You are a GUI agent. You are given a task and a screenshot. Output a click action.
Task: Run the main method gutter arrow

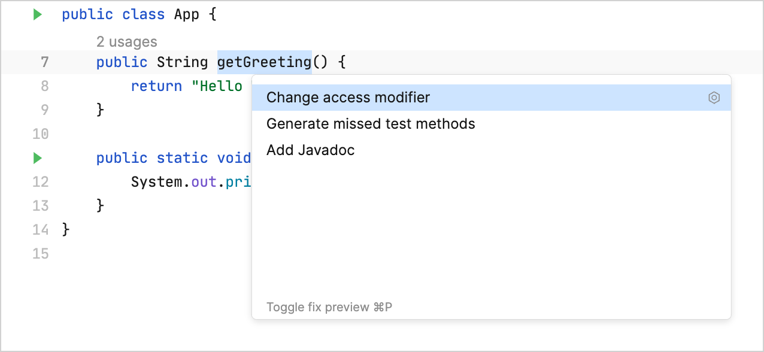pos(37,157)
